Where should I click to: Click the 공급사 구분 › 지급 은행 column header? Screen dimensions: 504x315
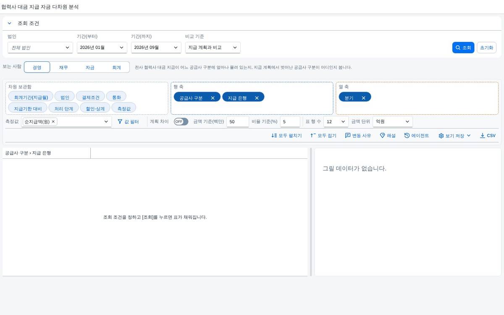pos(46,153)
